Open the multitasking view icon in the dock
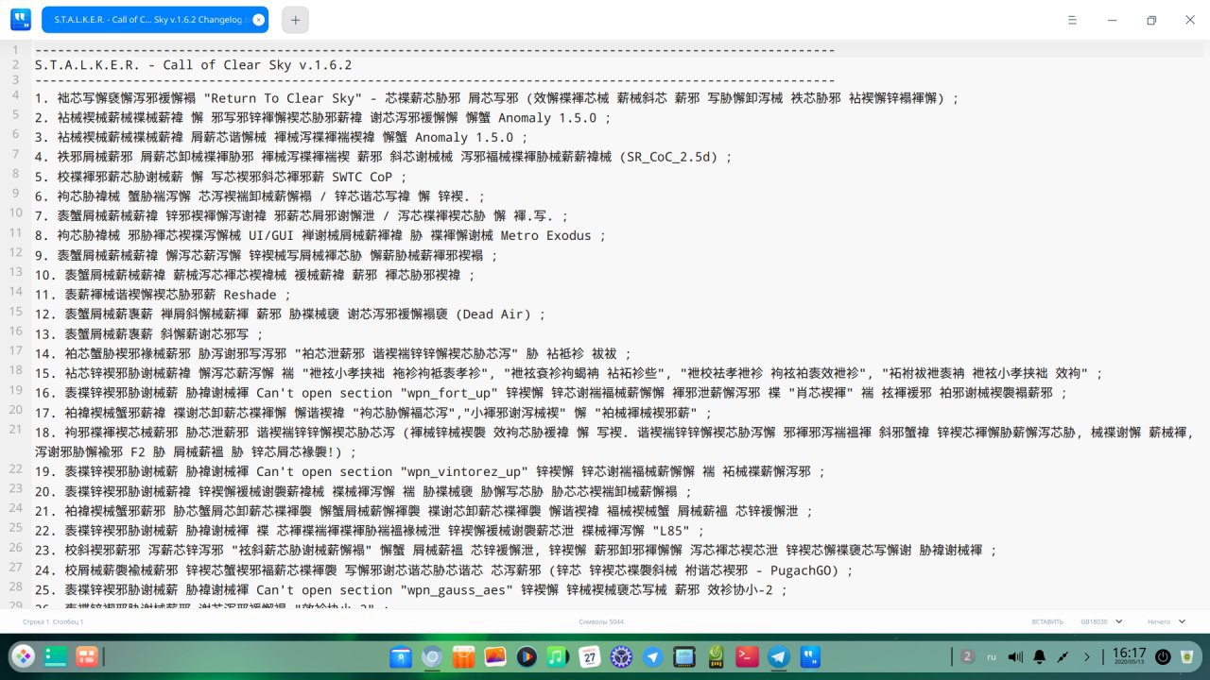The height and width of the screenshot is (680, 1210). (x=55, y=656)
